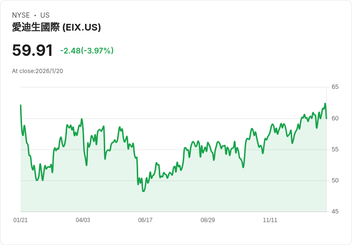Click the 06/17 date label
352x245 pixels.
[145, 220]
